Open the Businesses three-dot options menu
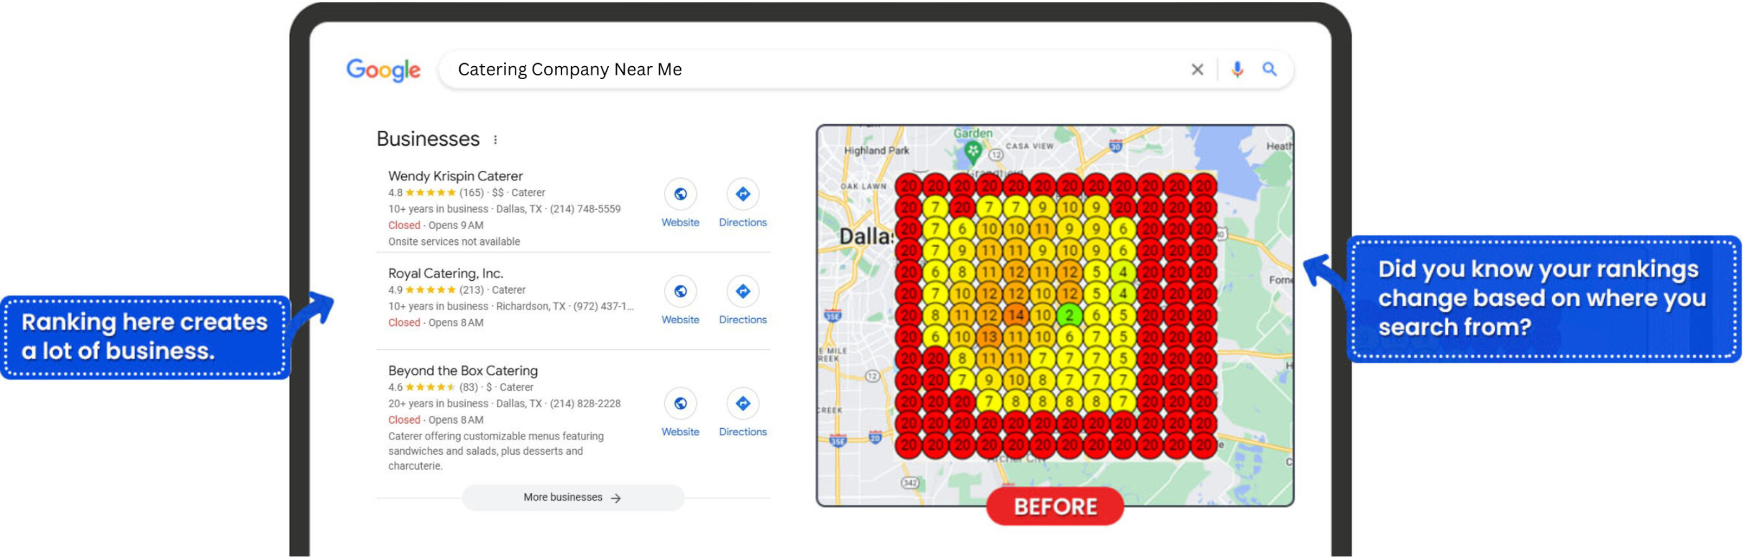 [495, 140]
